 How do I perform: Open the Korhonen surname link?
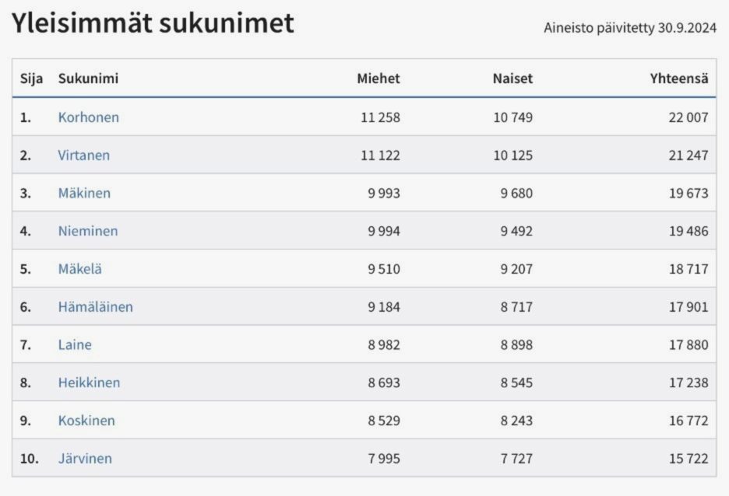(x=88, y=117)
